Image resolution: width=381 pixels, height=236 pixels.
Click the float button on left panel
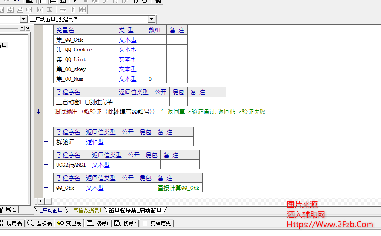pos(22,28)
